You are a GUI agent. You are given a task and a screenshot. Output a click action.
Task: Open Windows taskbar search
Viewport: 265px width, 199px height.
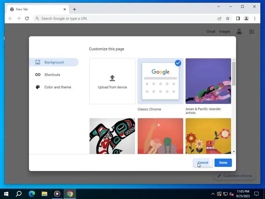tap(19, 194)
